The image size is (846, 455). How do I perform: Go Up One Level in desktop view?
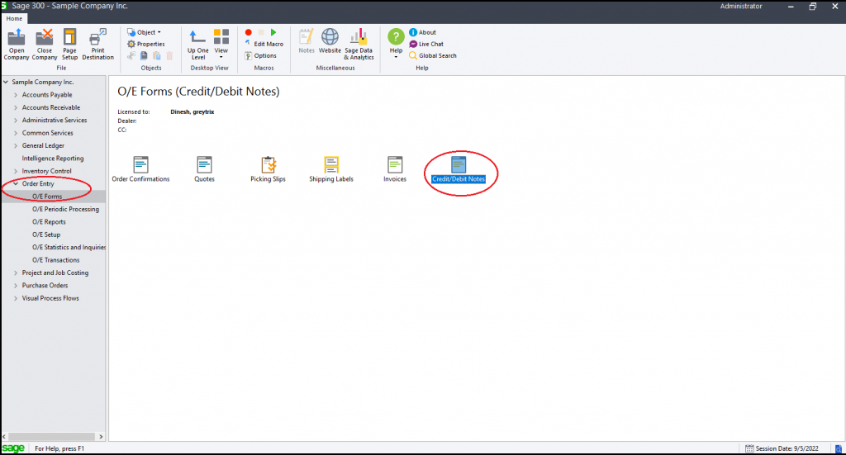[198, 37]
